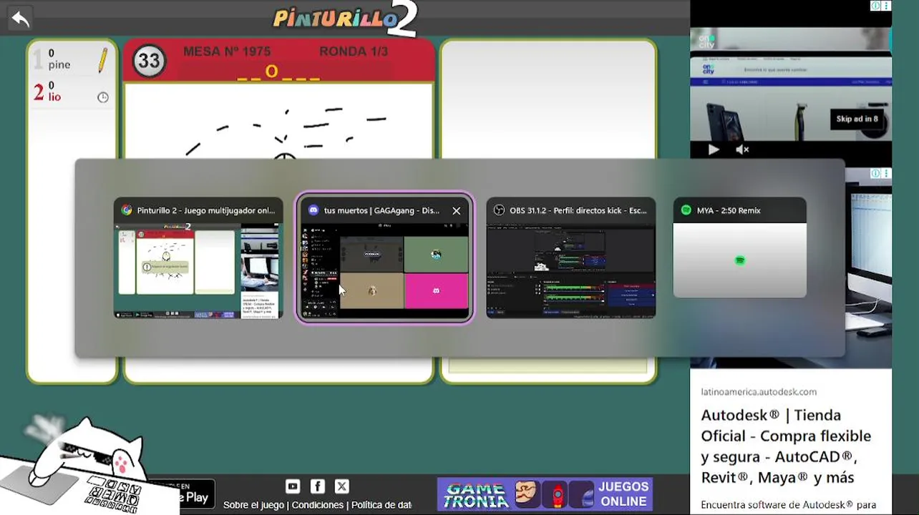This screenshot has width=919, height=515.
Task: Open the Condiciones link
Action: click(x=318, y=505)
